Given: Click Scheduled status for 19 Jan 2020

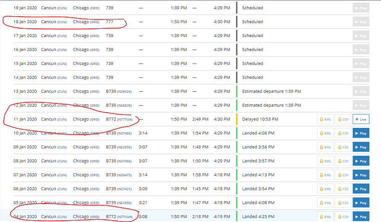Looking at the screenshot, I should (252, 8).
